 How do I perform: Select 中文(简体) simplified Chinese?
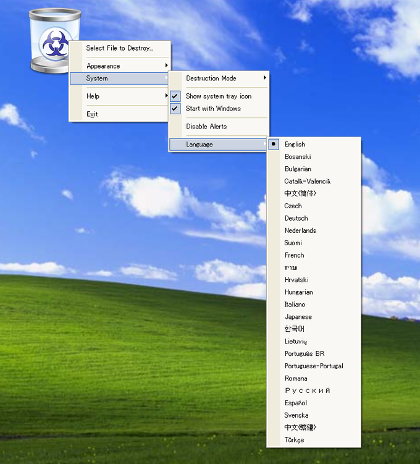[x=314, y=193]
